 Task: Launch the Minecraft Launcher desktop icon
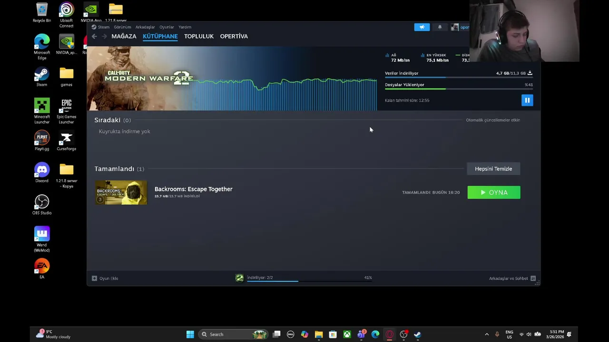(x=42, y=112)
